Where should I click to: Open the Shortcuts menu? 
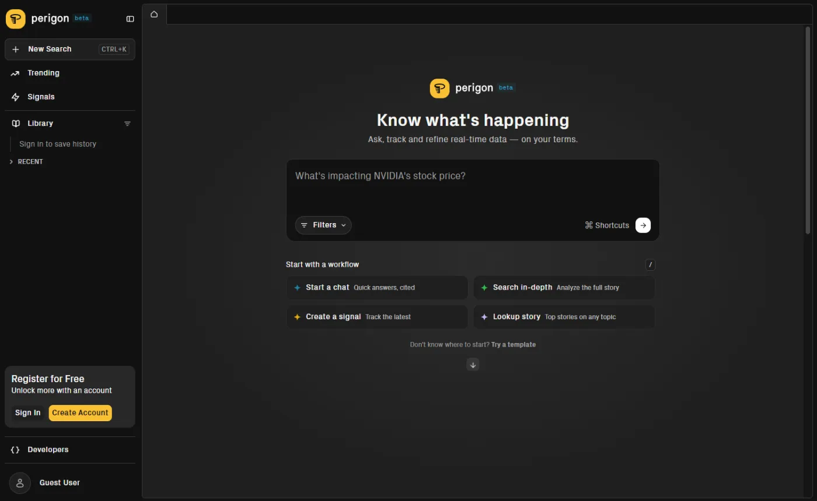pos(607,225)
